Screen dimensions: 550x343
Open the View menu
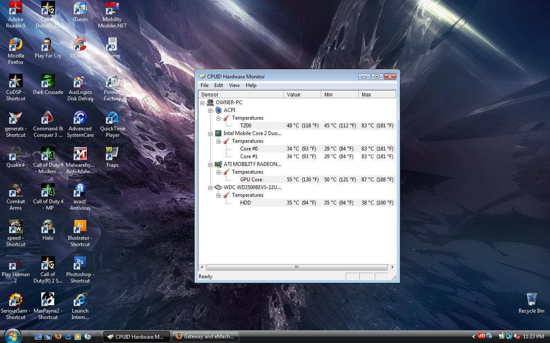point(234,85)
